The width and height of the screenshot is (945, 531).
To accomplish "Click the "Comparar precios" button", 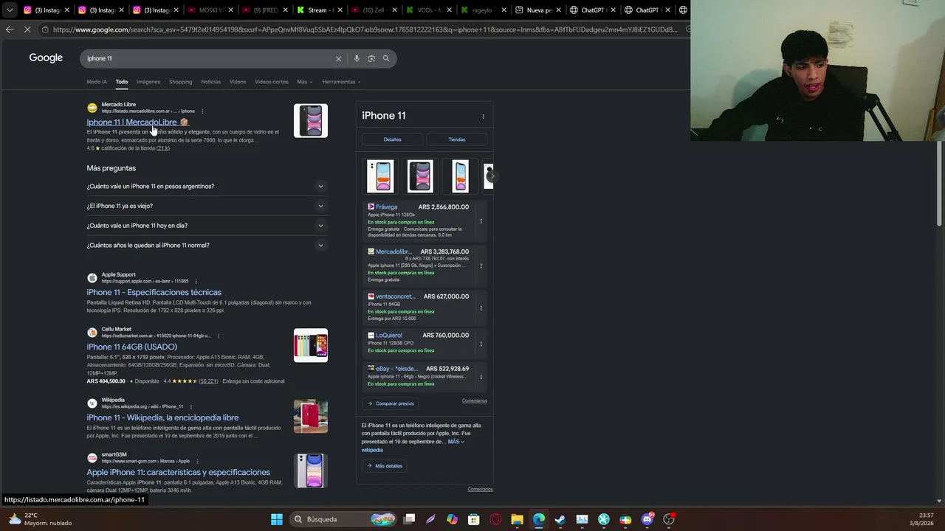I will tap(391, 403).
